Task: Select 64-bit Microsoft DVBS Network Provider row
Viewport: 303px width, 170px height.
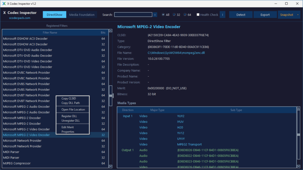Action: (55, 84)
